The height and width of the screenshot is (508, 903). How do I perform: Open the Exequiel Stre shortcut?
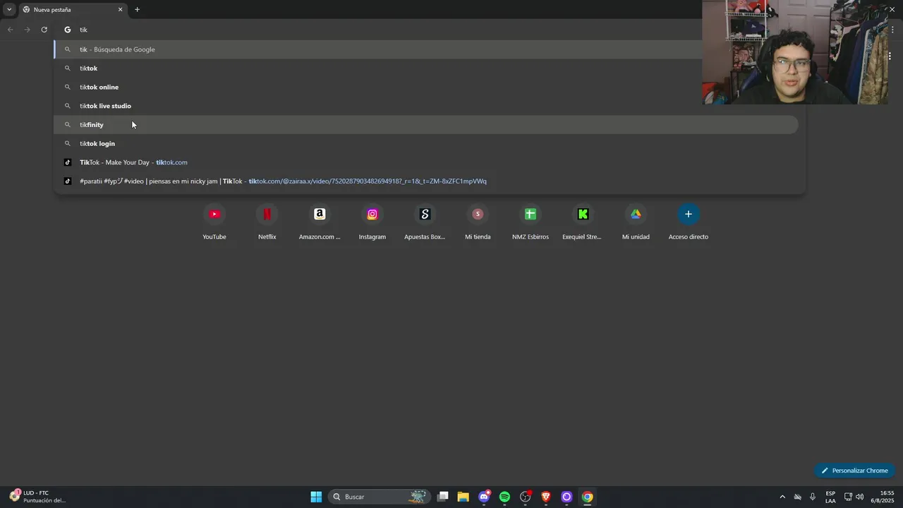pos(583,222)
